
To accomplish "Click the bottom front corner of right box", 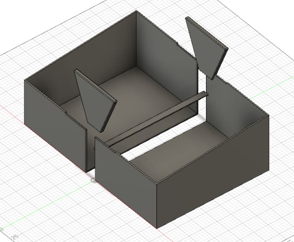I will tap(157, 228).
